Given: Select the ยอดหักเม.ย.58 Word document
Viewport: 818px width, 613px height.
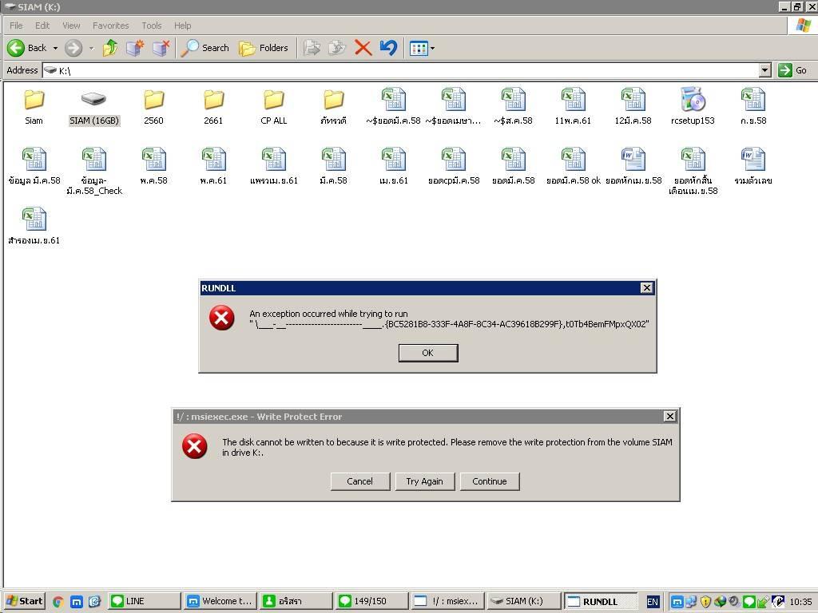Looking at the screenshot, I should (633, 167).
